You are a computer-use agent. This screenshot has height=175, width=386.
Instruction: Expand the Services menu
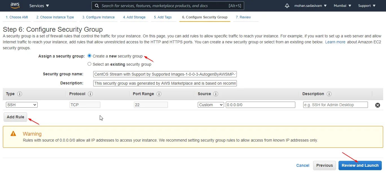(39, 6)
